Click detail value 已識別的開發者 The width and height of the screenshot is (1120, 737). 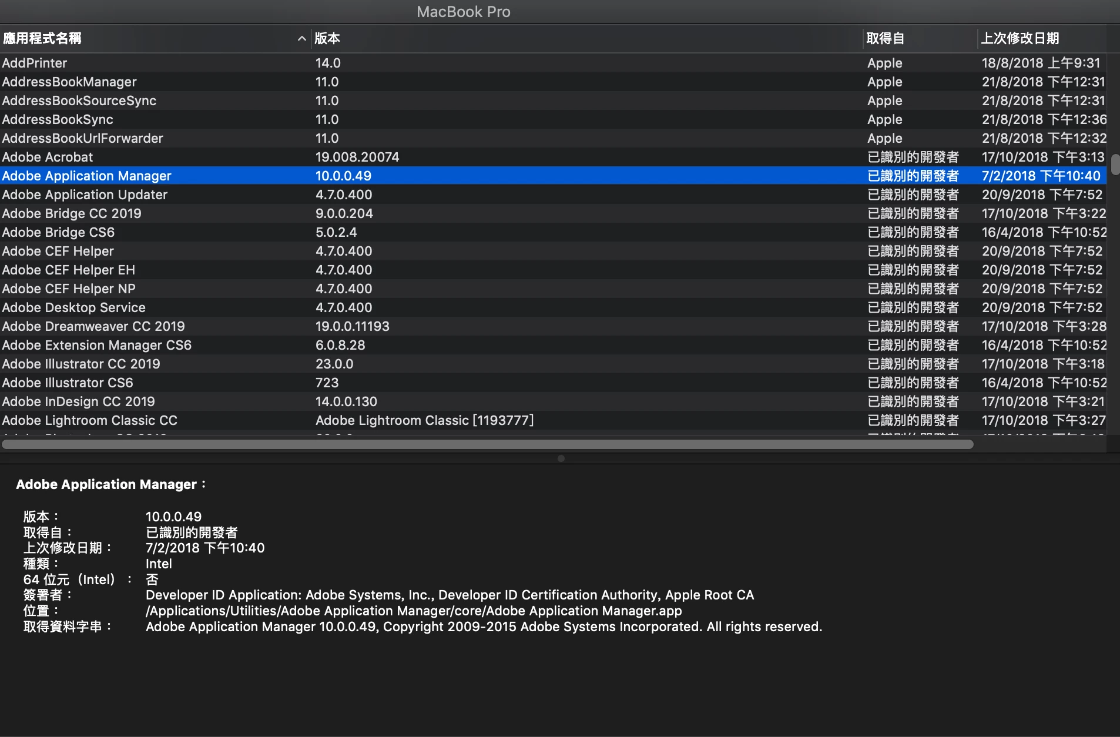(192, 532)
